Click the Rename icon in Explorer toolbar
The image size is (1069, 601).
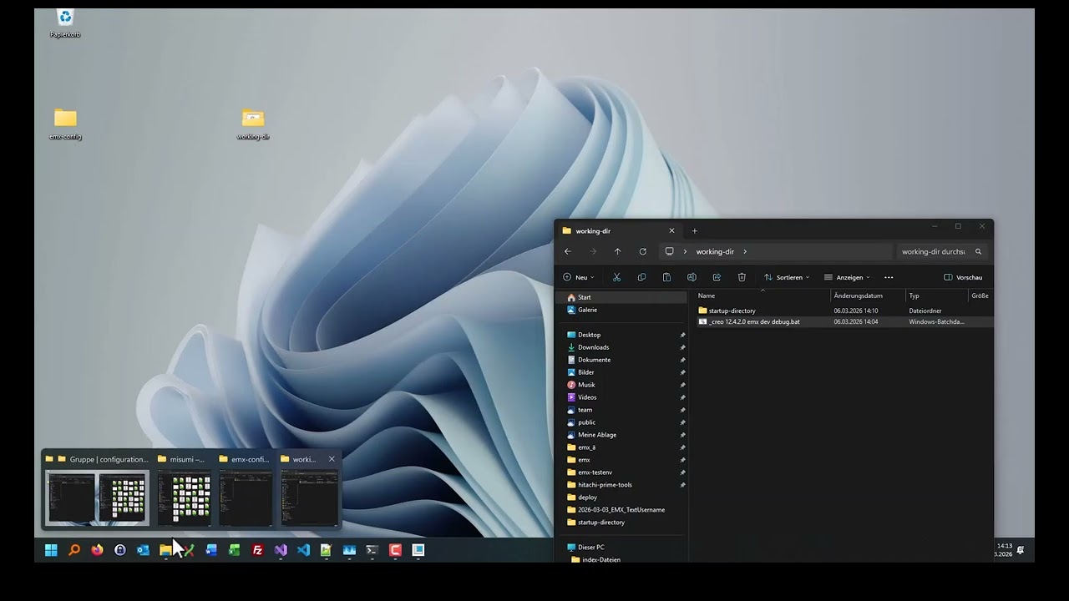pyautogui.click(x=692, y=277)
